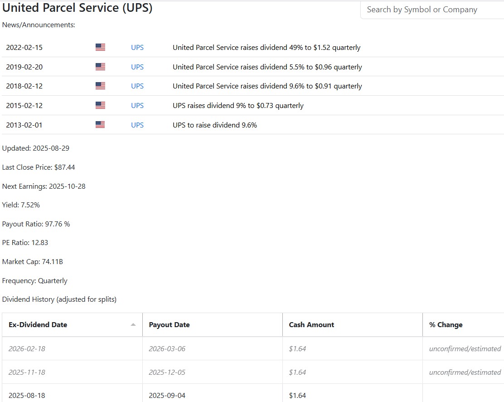Click the $1.64 amount in the 2025-11-18 row
504x402 pixels.
coord(297,372)
